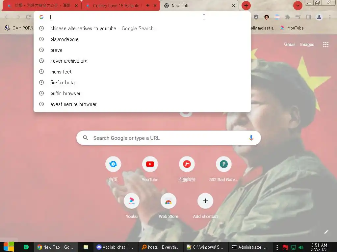The width and height of the screenshot is (337, 252).
Task: Mute the Country Love 15 Episode tab audio
Action: pos(148,6)
